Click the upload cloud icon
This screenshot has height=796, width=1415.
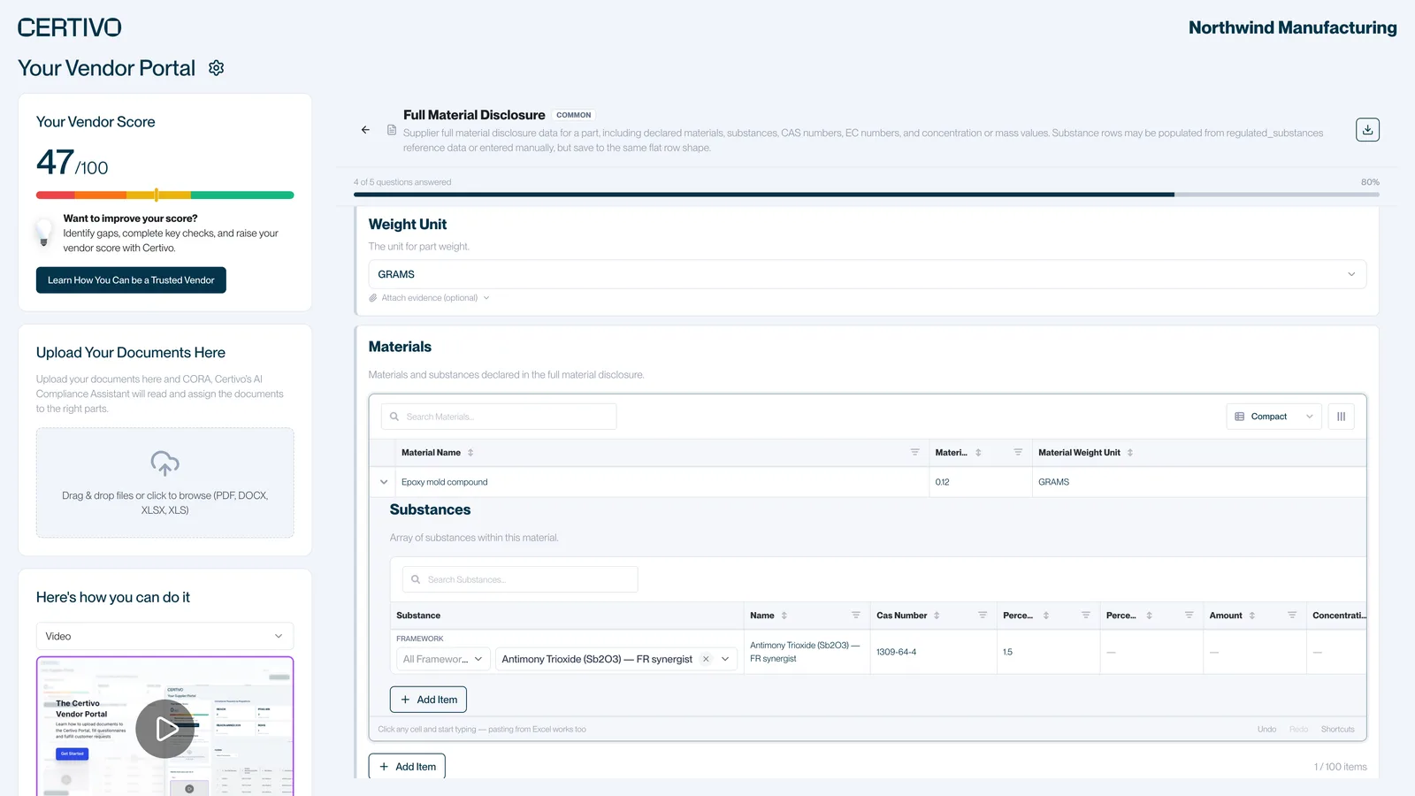tap(165, 463)
